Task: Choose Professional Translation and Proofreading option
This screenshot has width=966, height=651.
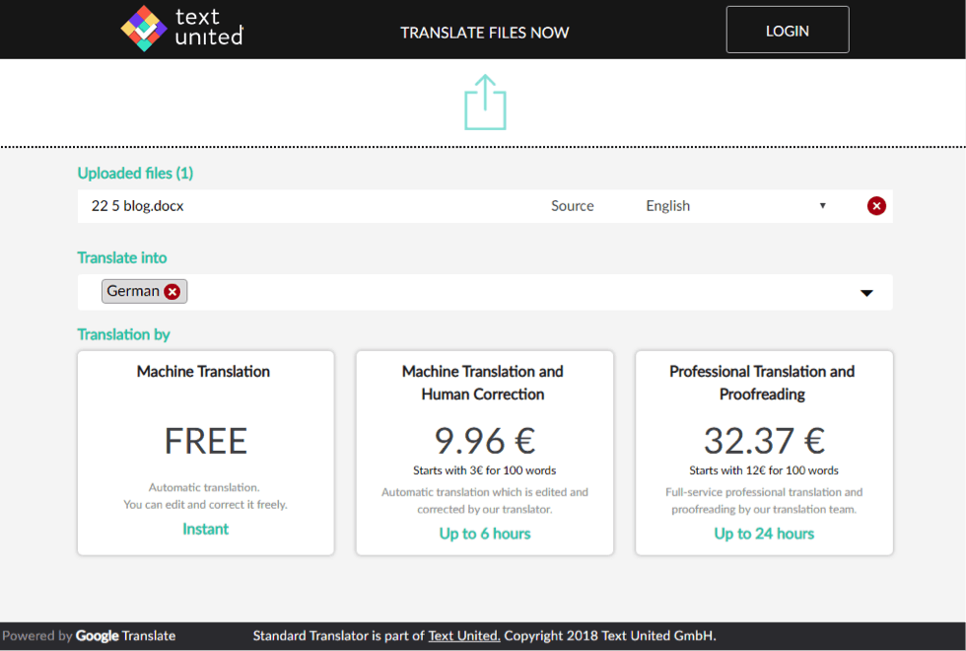Action: (764, 453)
